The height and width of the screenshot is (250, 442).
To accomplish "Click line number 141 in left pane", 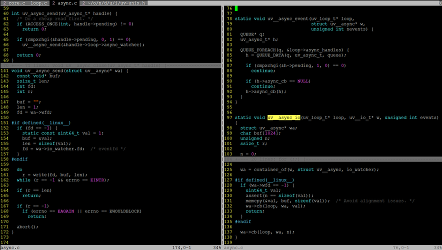I will pyautogui.click(x=5, y=70).
